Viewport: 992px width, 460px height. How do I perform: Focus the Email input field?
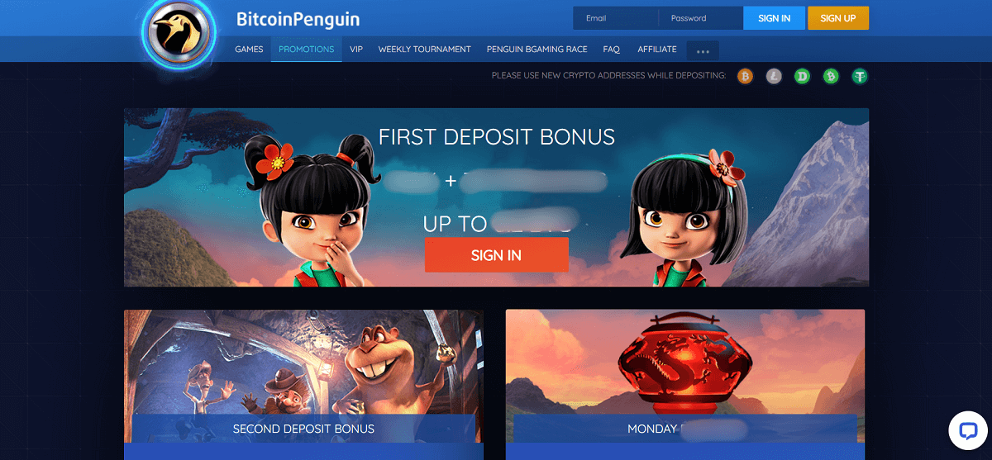616,18
